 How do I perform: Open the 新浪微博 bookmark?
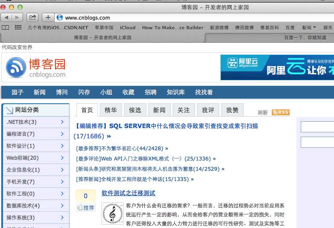tap(219, 28)
